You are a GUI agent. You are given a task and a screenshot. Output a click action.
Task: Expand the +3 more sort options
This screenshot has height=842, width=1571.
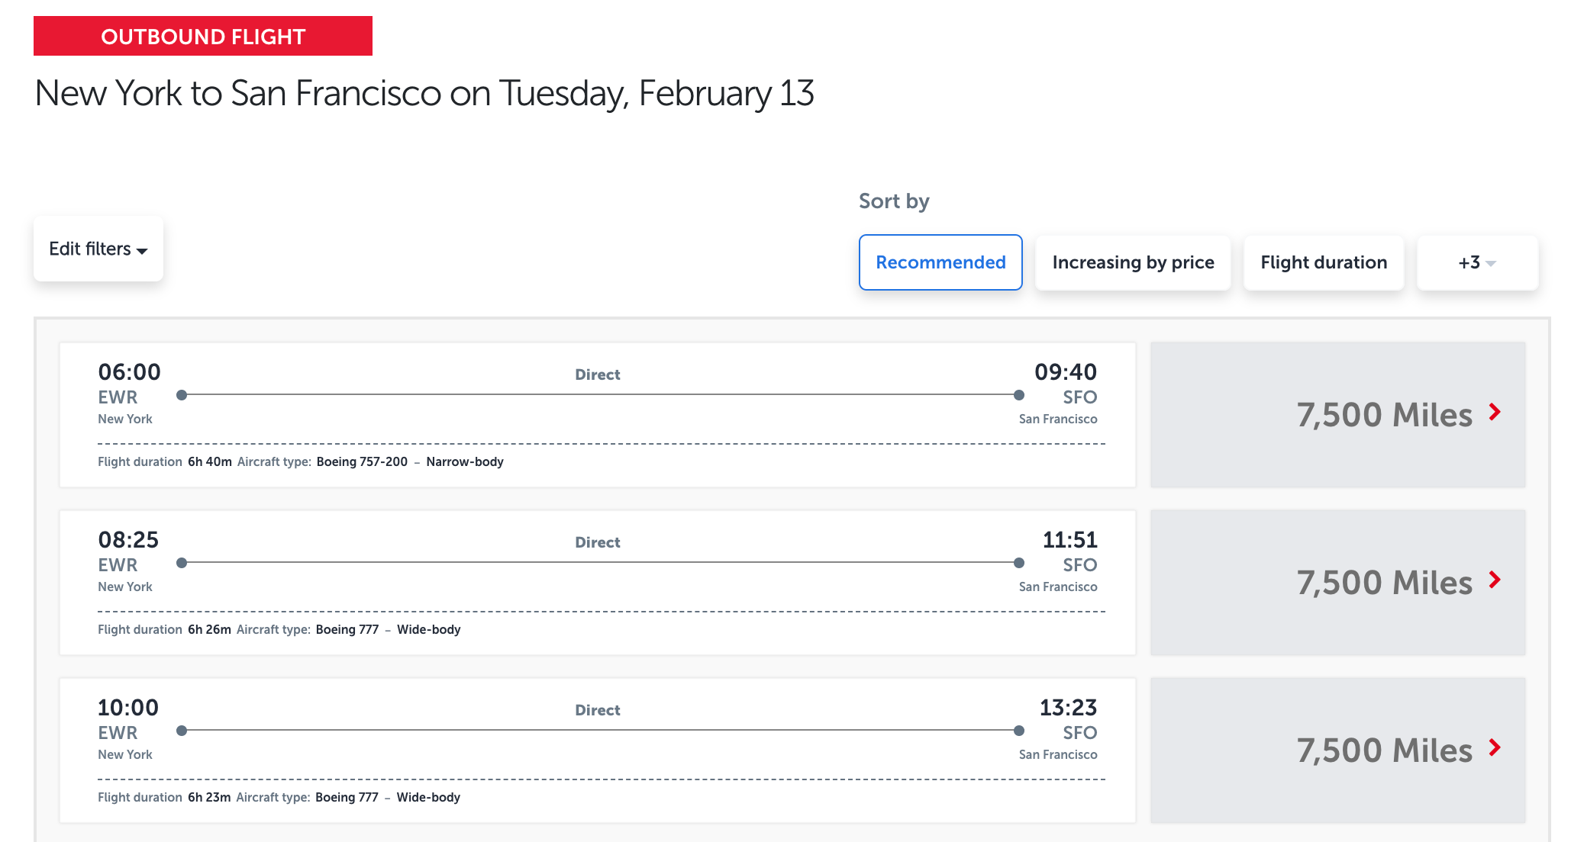[x=1476, y=262]
